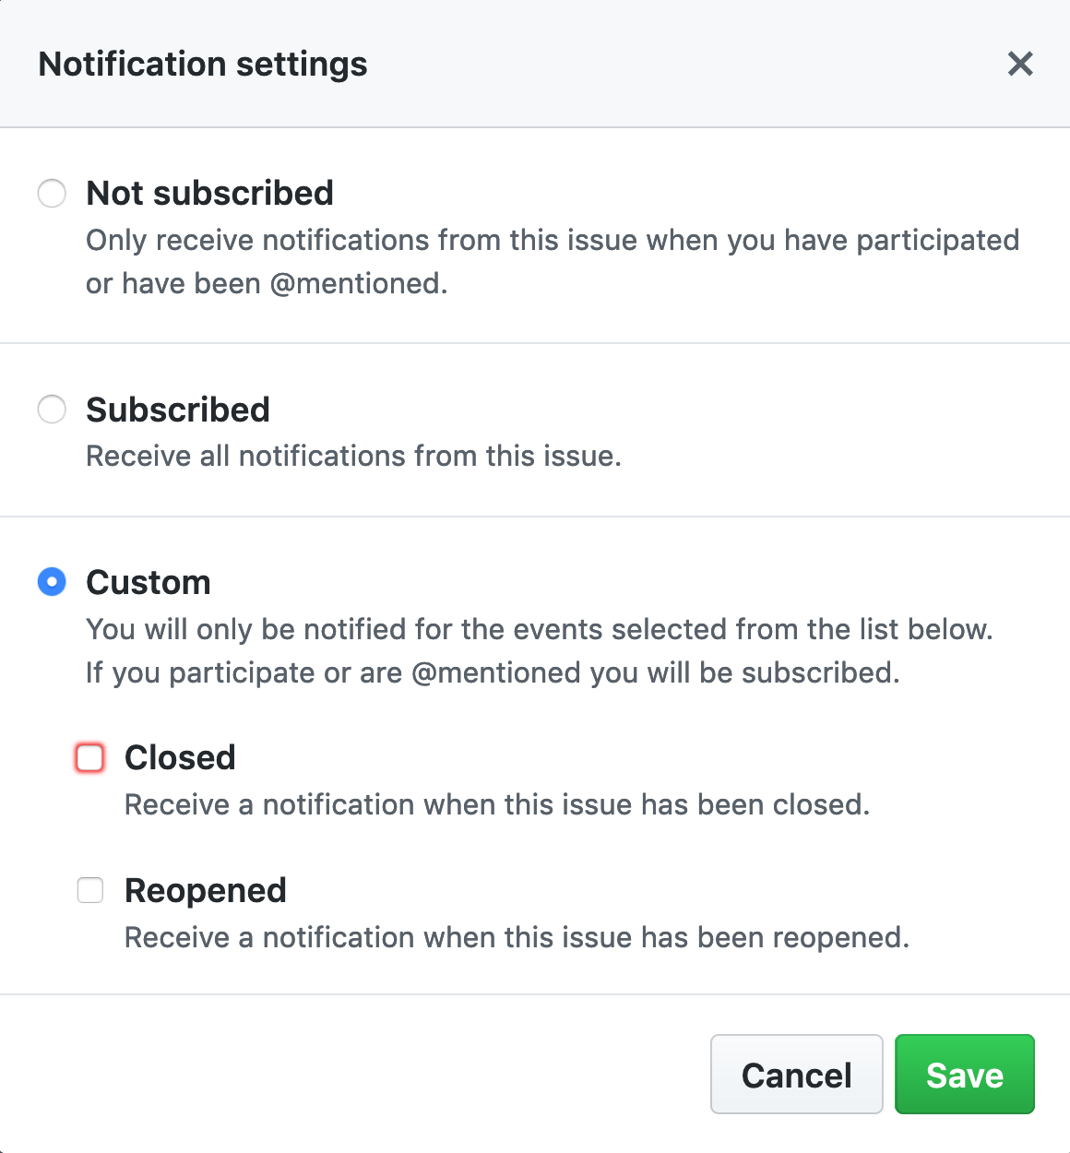Select the Custom radio button
The image size is (1070, 1153).
[52, 582]
